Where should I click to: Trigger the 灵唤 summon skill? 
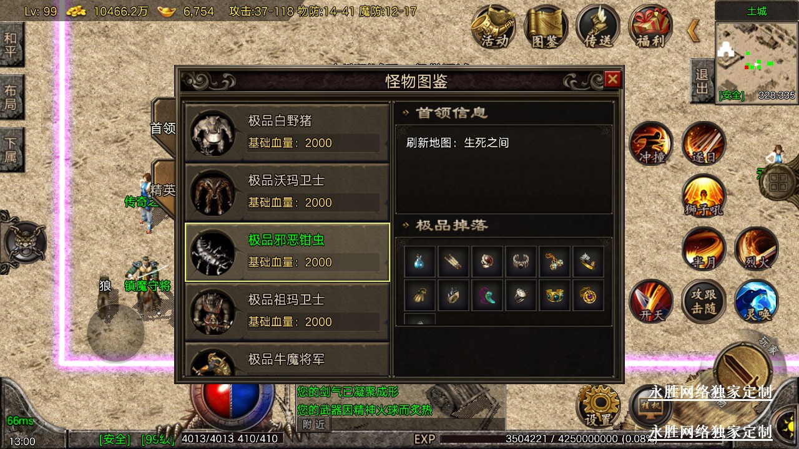coord(757,302)
